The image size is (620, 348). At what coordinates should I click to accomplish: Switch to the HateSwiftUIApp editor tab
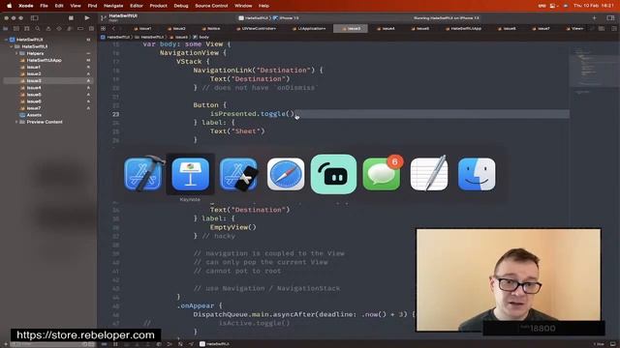pos(463,28)
